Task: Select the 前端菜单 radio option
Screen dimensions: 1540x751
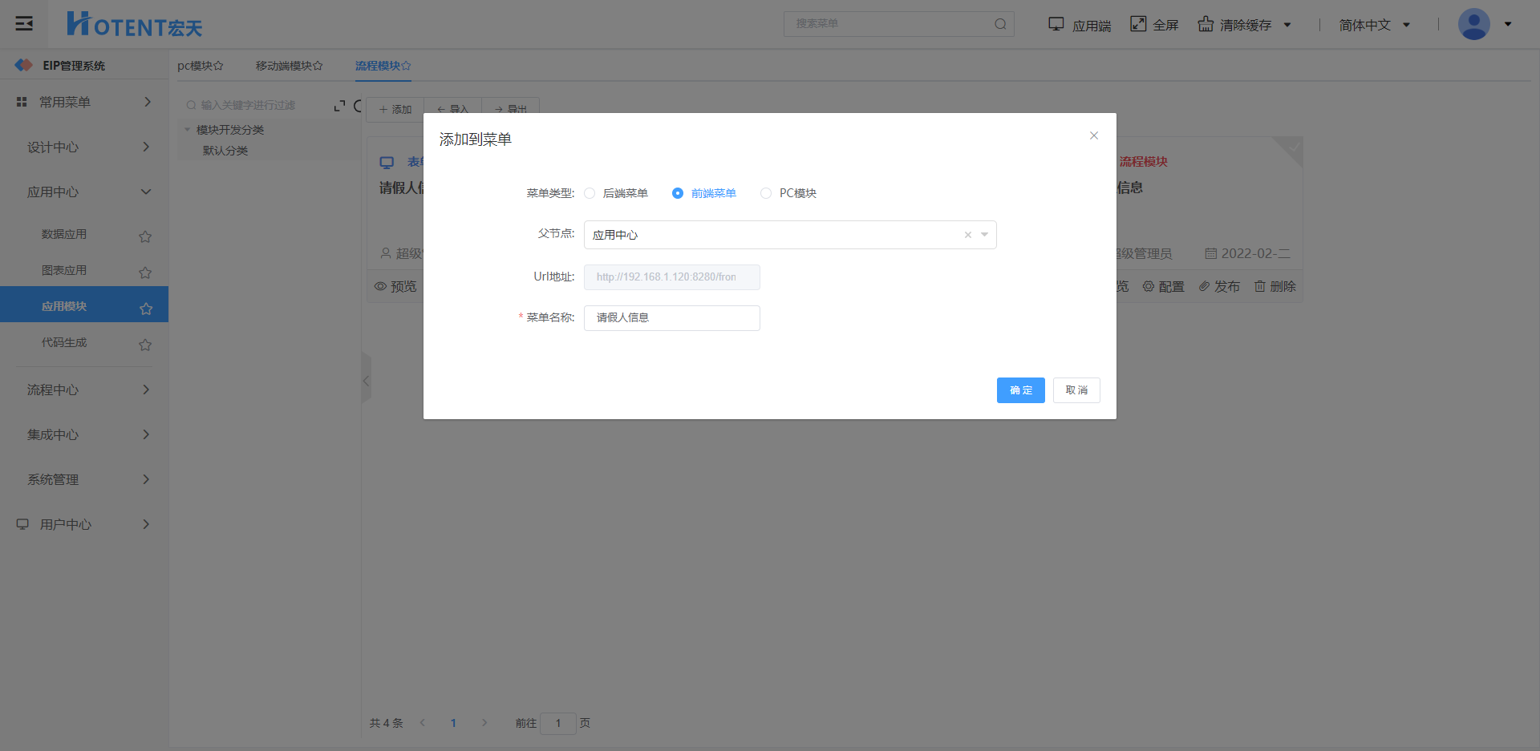Action: click(678, 193)
